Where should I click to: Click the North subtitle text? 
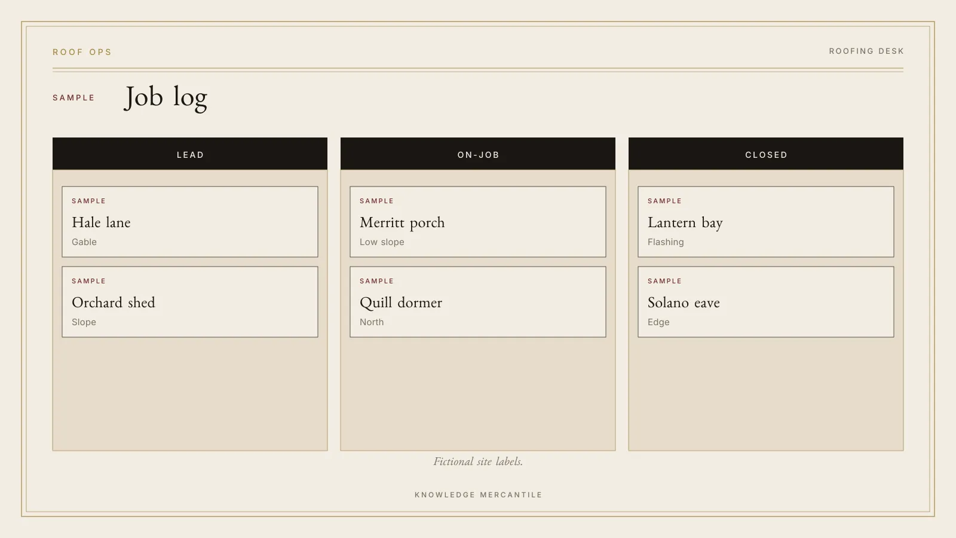pos(372,322)
